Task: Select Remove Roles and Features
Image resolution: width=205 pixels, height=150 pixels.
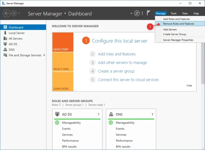Action: (180, 24)
